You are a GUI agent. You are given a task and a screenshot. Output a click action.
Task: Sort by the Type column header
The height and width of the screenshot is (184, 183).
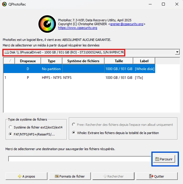pos(52,61)
